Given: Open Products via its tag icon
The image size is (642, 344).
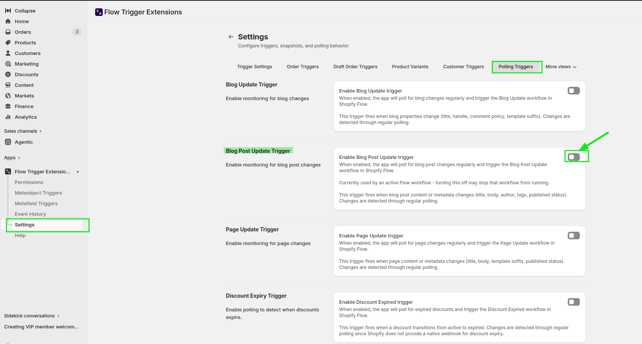Looking at the screenshot, I should [8, 42].
